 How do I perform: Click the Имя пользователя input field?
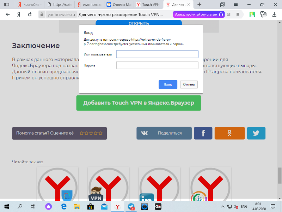157,54
